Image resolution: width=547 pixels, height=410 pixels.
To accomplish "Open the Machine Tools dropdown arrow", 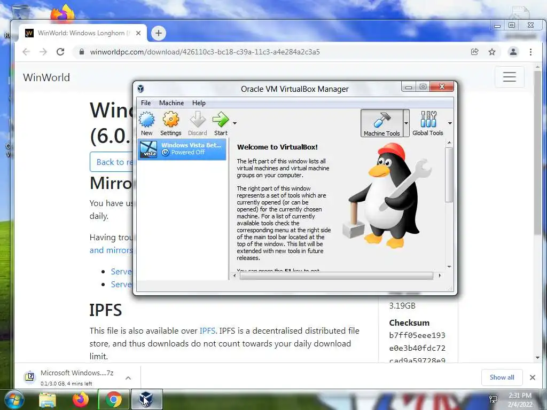I will point(406,123).
